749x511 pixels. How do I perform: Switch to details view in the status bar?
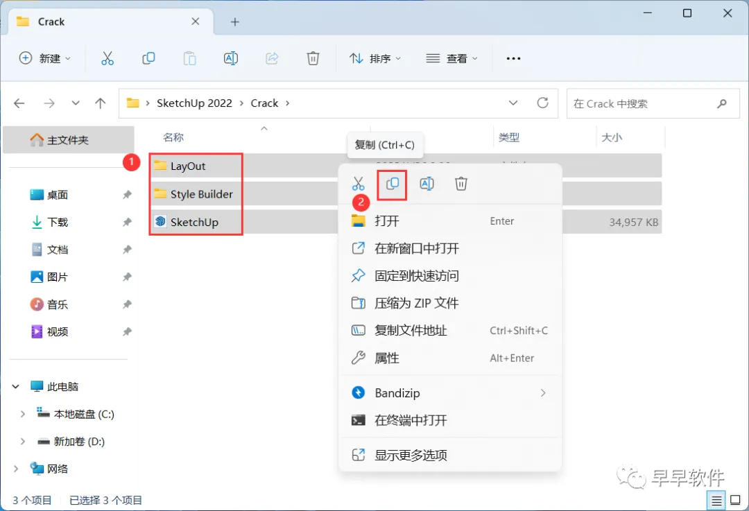click(716, 501)
